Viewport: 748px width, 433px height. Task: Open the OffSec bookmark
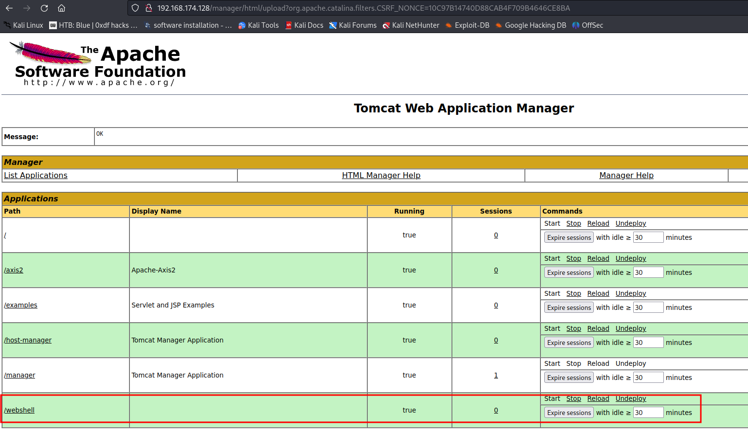tap(588, 25)
